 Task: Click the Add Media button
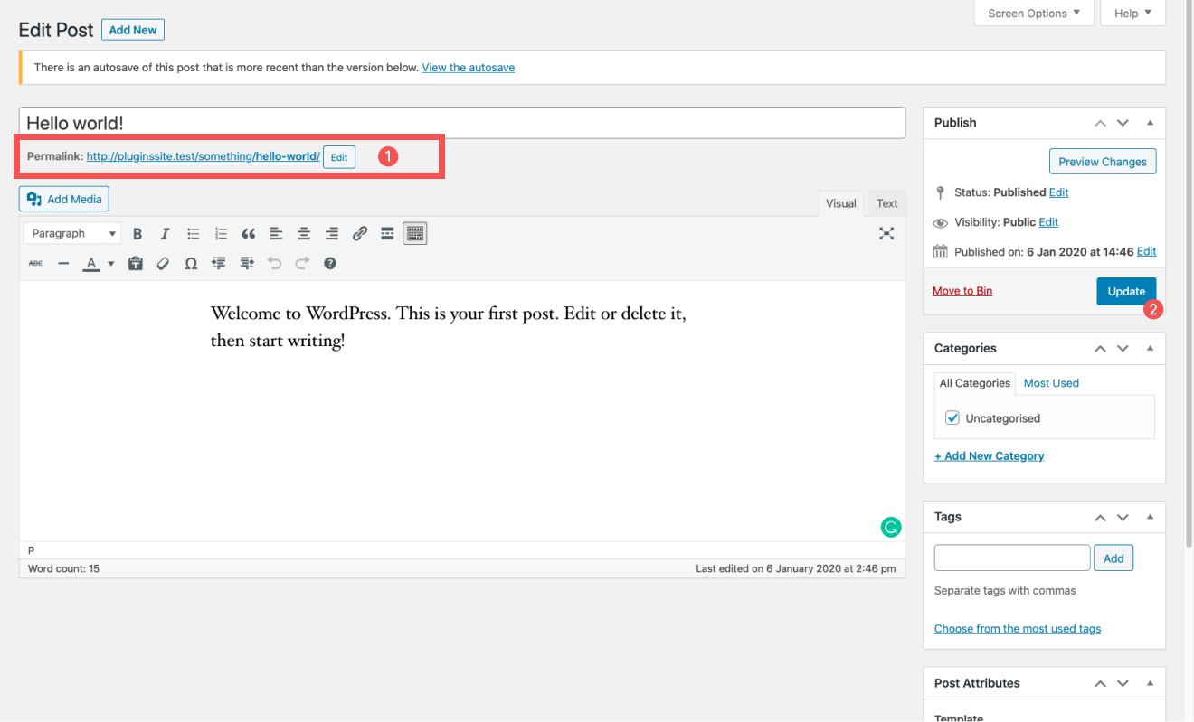click(64, 199)
